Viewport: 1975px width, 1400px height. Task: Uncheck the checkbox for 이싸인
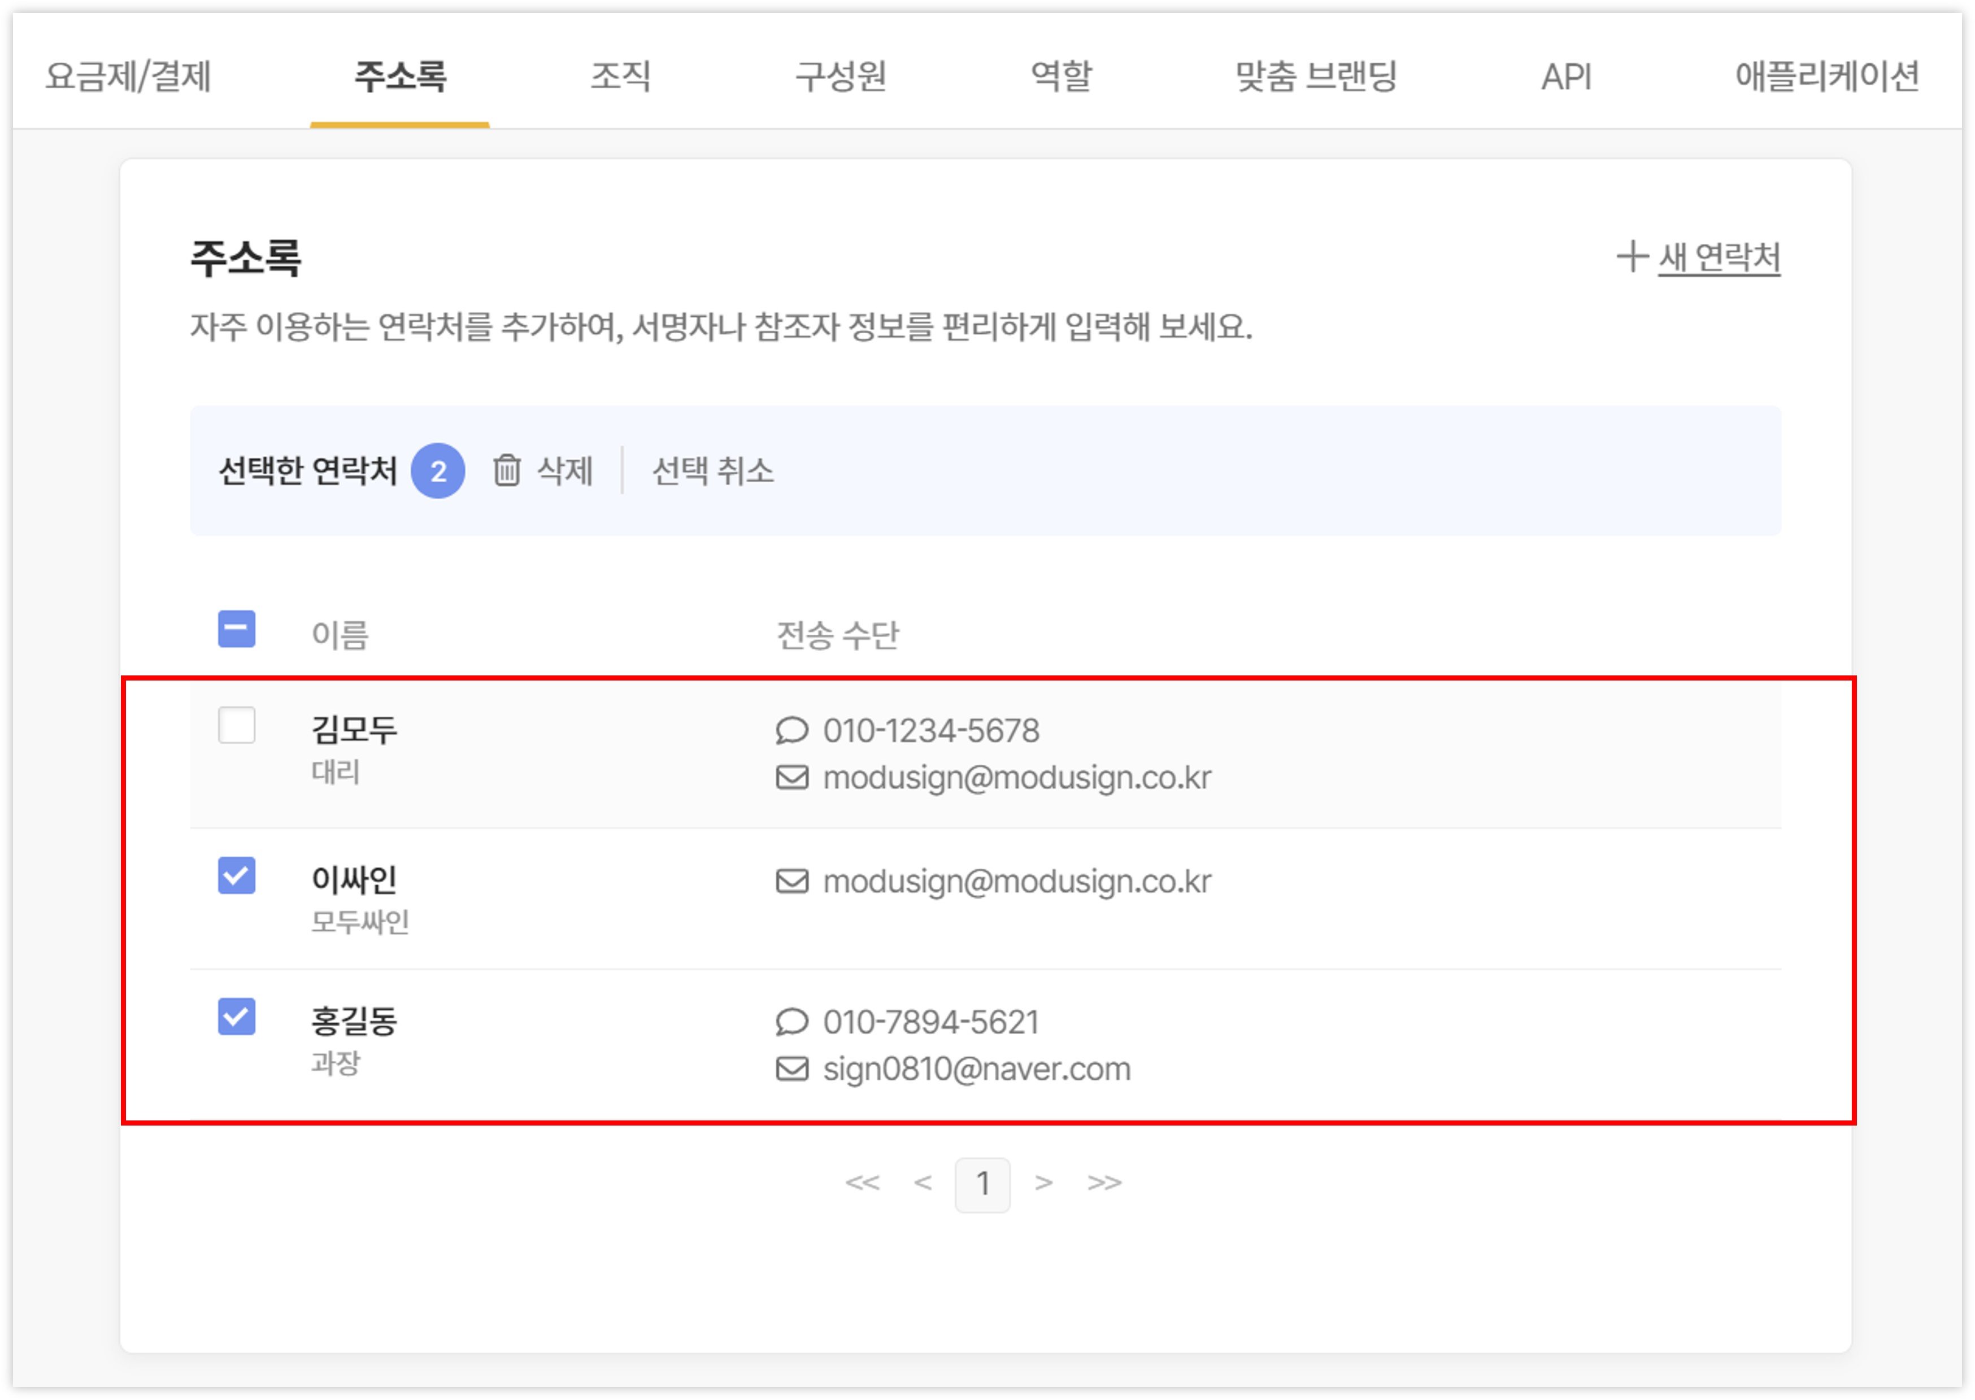236,876
